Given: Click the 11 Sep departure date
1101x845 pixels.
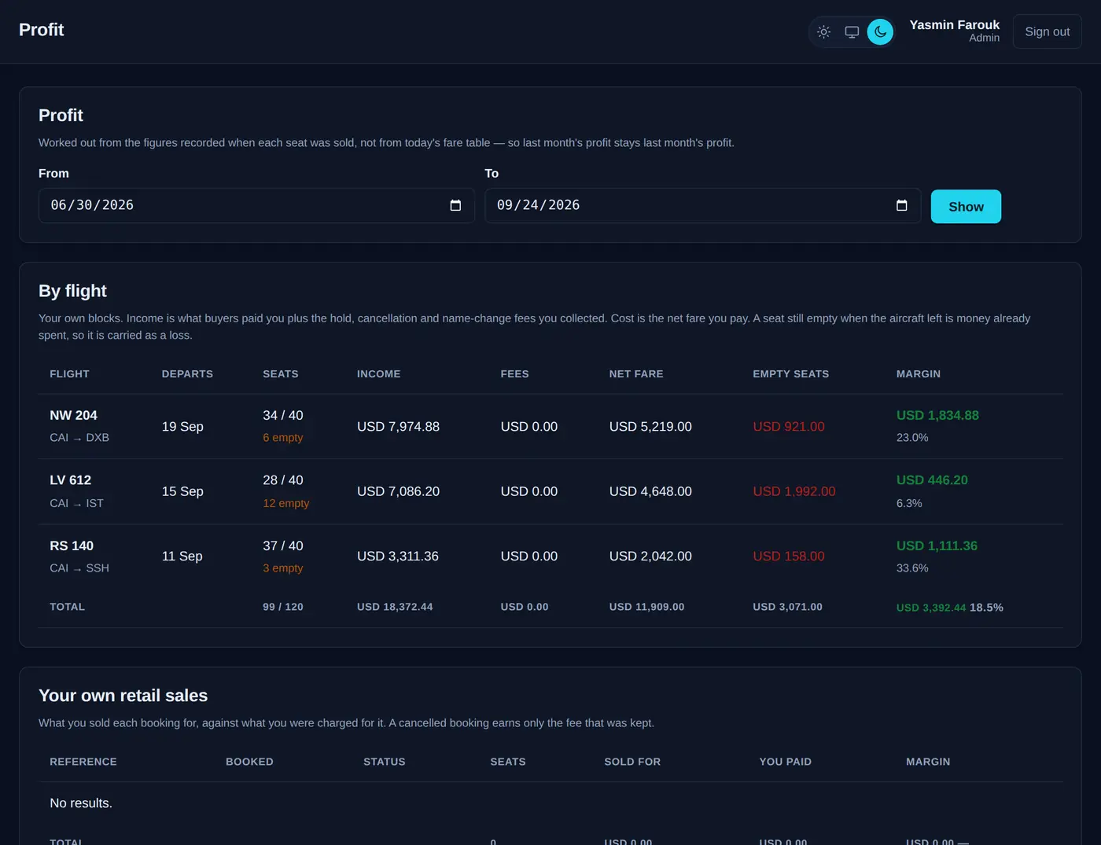Looking at the screenshot, I should point(182,557).
